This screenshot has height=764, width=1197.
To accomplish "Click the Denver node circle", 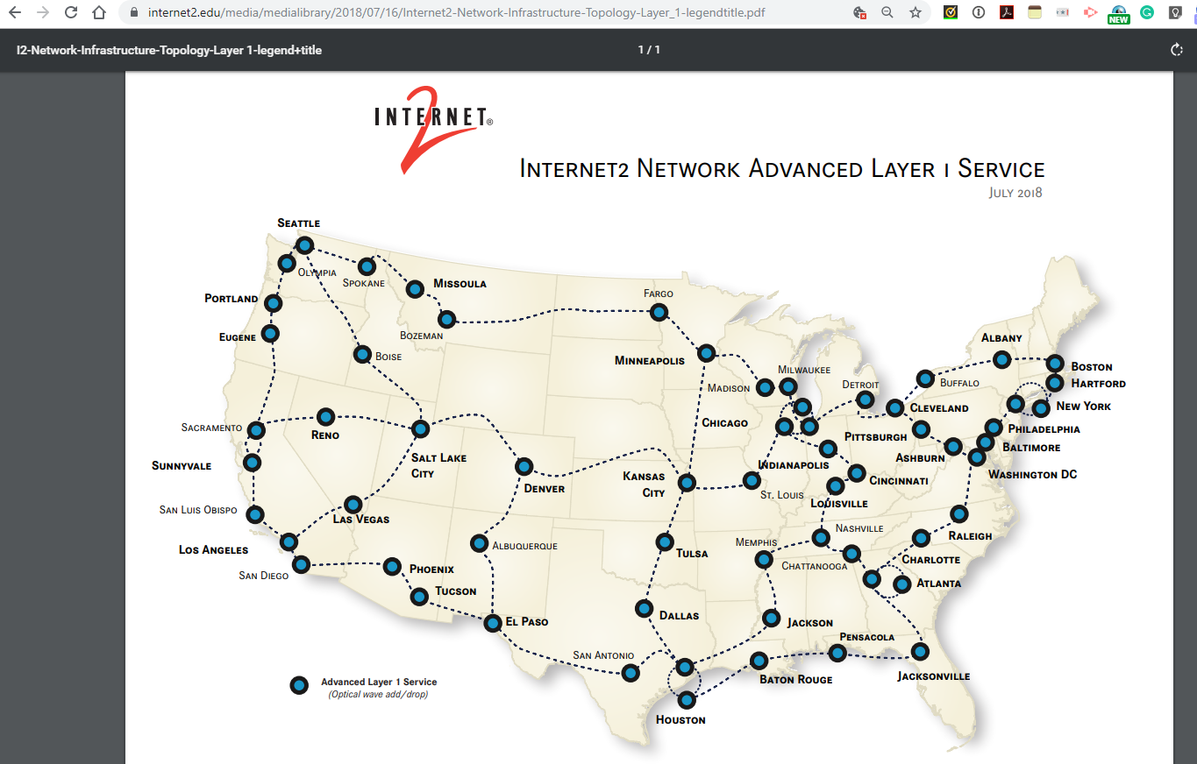I will [x=524, y=466].
